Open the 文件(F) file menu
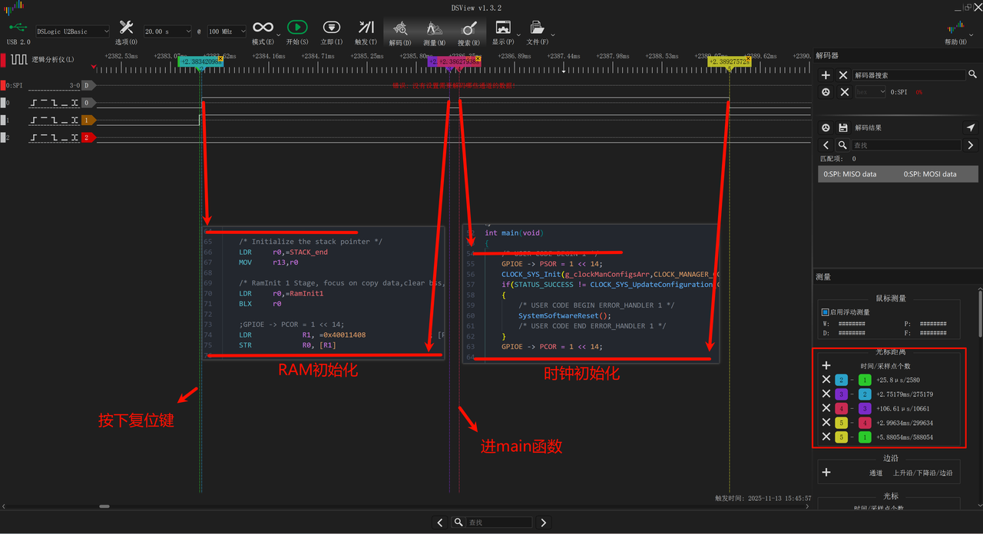983x534 pixels. click(538, 28)
